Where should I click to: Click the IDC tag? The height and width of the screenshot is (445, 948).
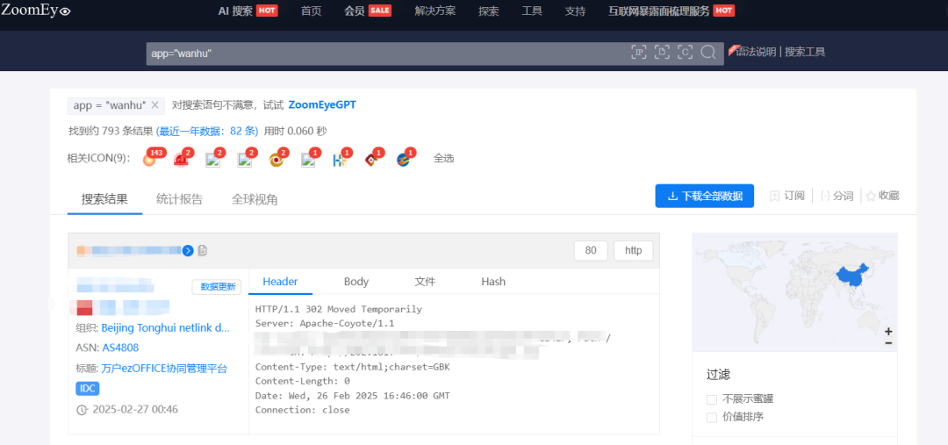coord(88,389)
